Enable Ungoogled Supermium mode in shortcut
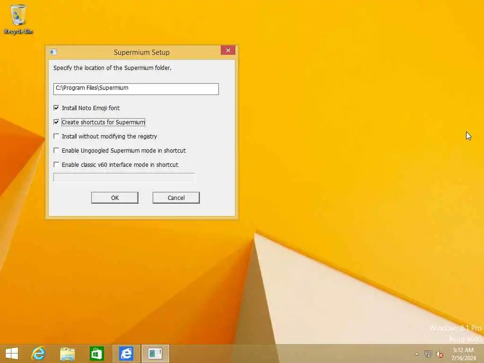The image size is (484, 363). 56,150
